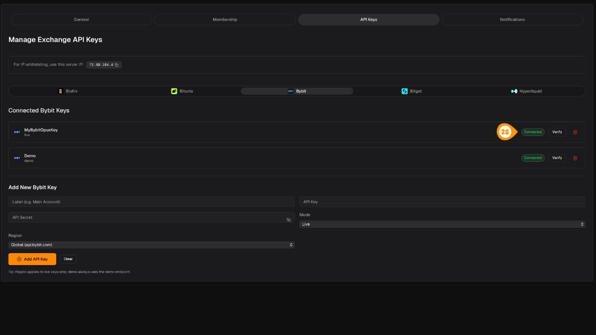Image resolution: width=596 pixels, height=335 pixels.
Task: Open the Notifications tab
Action: coord(513,19)
